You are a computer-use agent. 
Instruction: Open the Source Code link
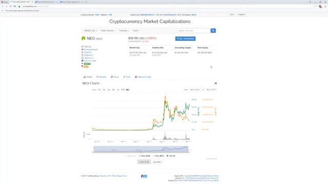click(90, 61)
